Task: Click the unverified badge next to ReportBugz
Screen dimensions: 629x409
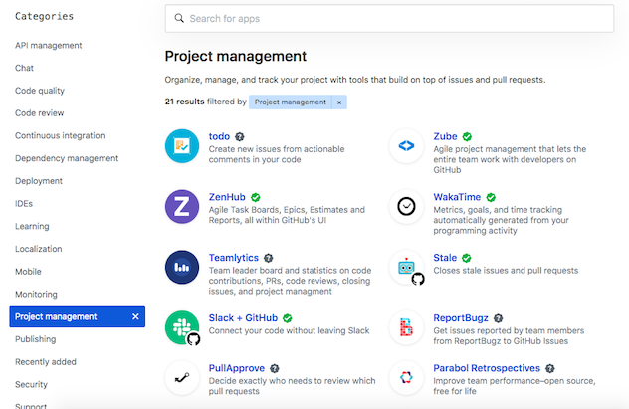Action: tap(498, 318)
